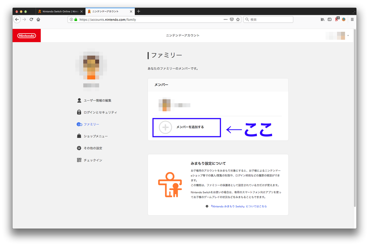369x246 pixels.
Task: Click the family member row avatar
Action: point(165,105)
